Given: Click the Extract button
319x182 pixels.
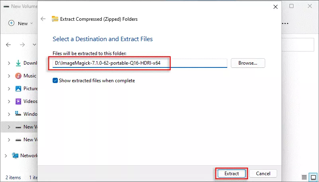Looking at the screenshot, I should pos(232,174).
